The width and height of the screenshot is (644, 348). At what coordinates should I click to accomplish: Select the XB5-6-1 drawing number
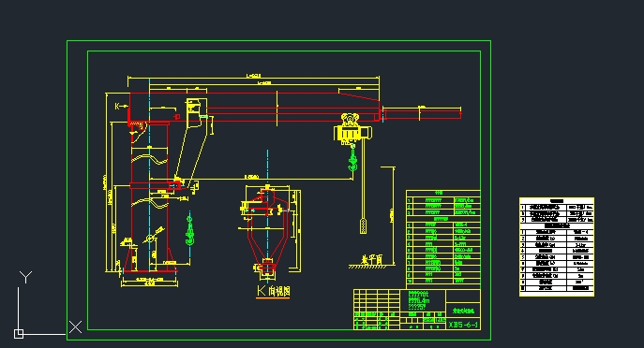coord(463,325)
